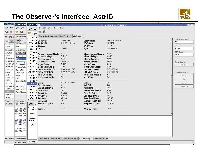
Task: Click save disk icon in GFM window
Action: coord(35,33)
